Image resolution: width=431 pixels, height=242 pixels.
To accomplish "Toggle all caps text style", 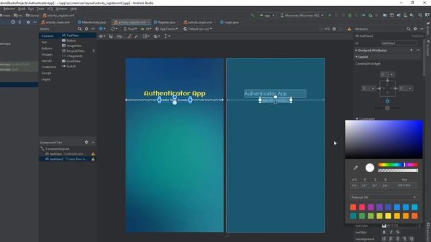I will tap(398, 233).
